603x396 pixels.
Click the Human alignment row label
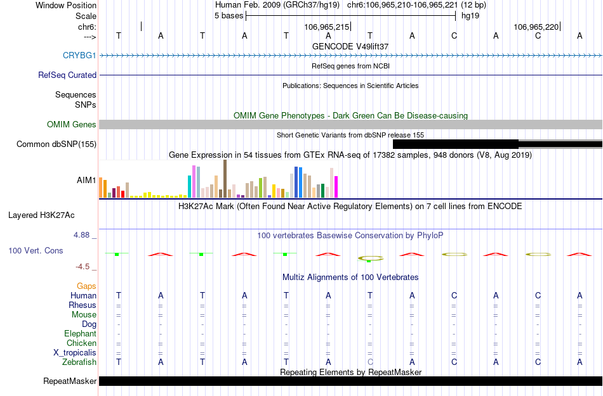click(x=83, y=295)
